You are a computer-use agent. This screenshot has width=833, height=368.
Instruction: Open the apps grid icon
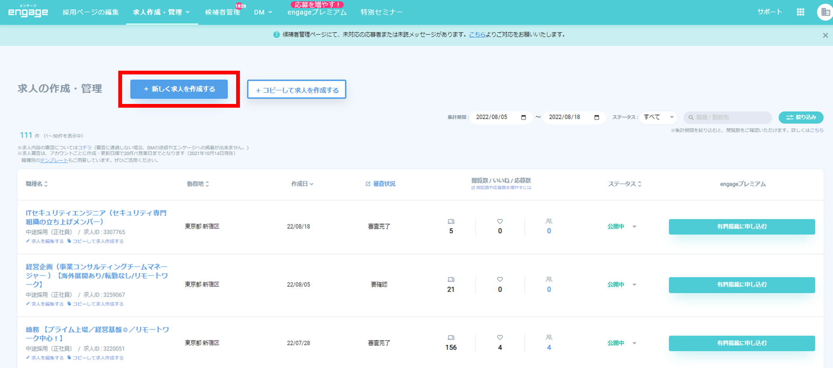click(x=800, y=12)
